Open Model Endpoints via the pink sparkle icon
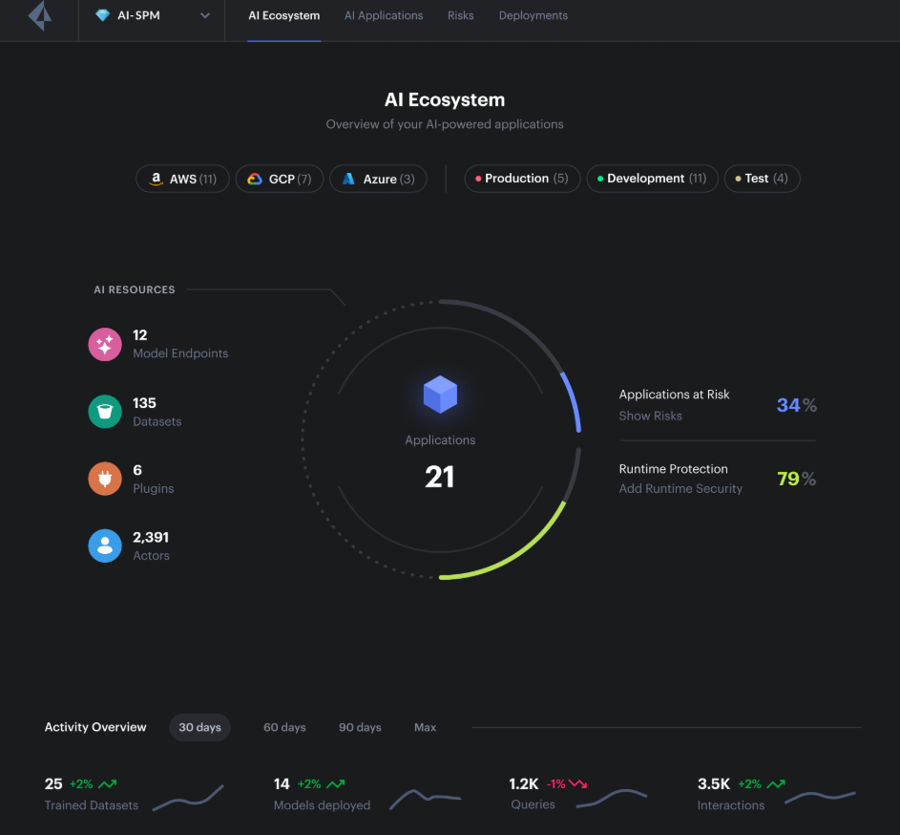The height and width of the screenshot is (835, 900). pyautogui.click(x=105, y=344)
